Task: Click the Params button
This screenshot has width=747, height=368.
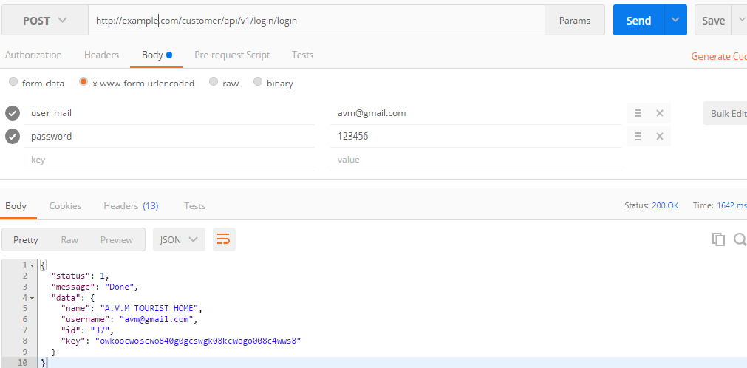Action: click(x=574, y=21)
